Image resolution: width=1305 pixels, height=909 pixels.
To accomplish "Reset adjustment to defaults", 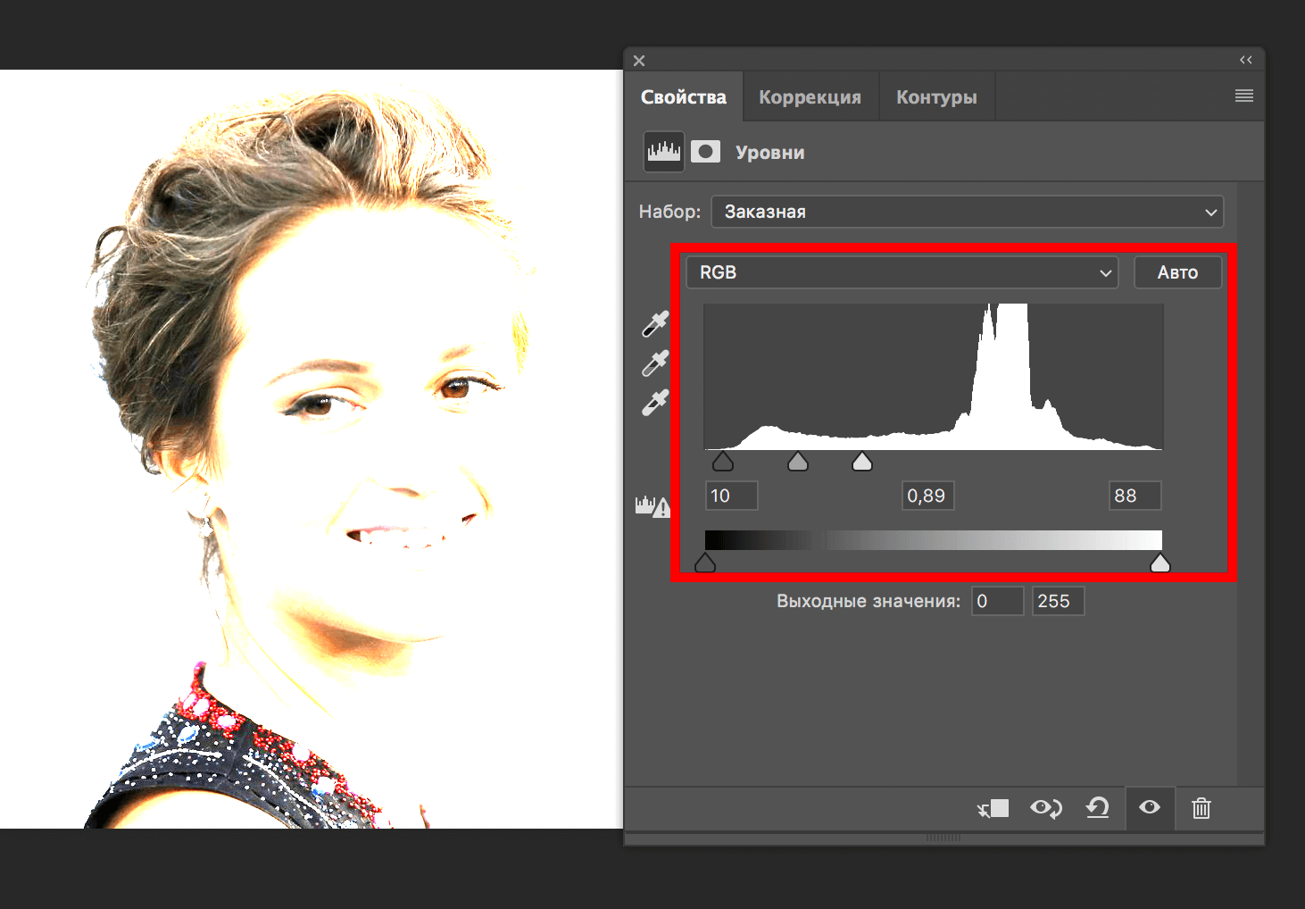I will pos(1097,808).
